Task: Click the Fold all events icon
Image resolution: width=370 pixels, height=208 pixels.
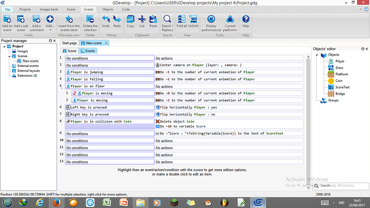Action: [181, 19]
